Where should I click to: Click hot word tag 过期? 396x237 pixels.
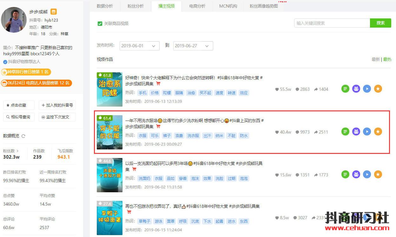[x=231, y=178]
